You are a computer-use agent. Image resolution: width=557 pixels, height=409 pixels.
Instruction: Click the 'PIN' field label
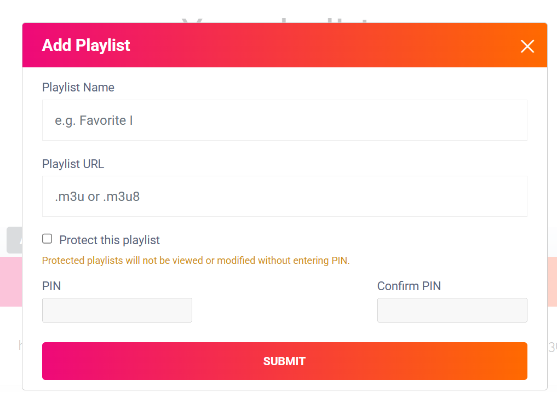[x=51, y=286]
